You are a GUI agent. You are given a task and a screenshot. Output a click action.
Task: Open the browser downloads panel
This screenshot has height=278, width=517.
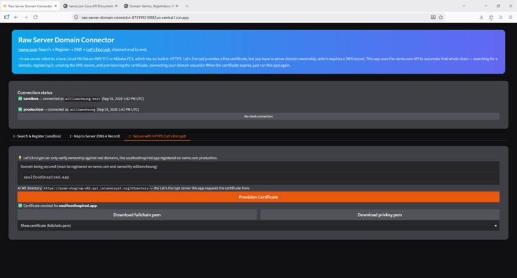(481, 17)
